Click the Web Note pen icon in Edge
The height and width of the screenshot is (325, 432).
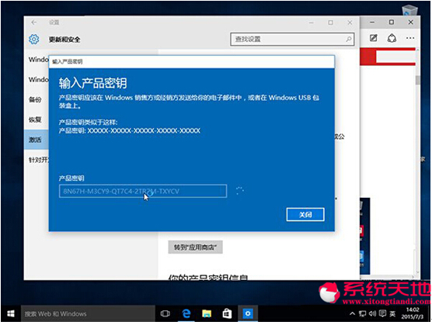click(373, 38)
